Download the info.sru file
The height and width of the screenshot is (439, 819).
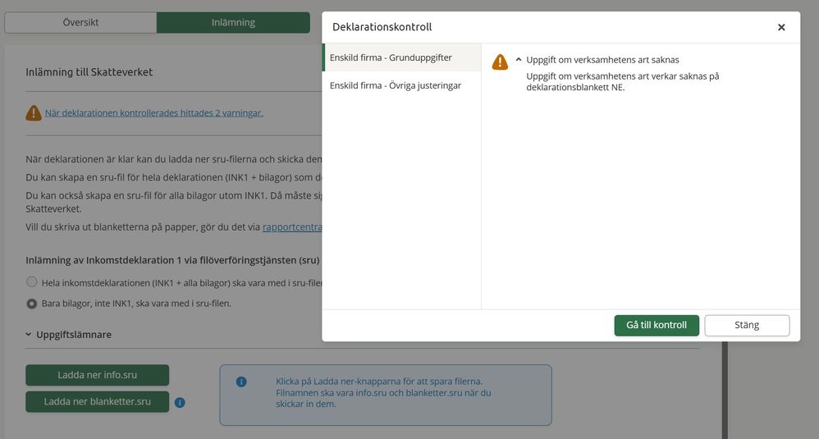click(97, 375)
